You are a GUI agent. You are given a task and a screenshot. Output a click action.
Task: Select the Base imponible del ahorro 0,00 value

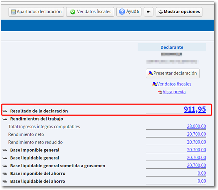point(202,173)
